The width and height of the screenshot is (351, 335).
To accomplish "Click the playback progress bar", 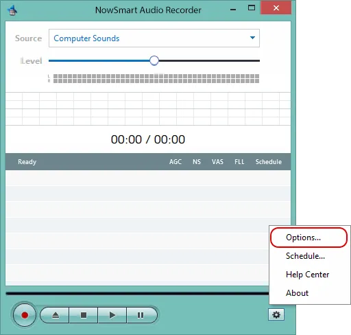I will click(137, 293).
